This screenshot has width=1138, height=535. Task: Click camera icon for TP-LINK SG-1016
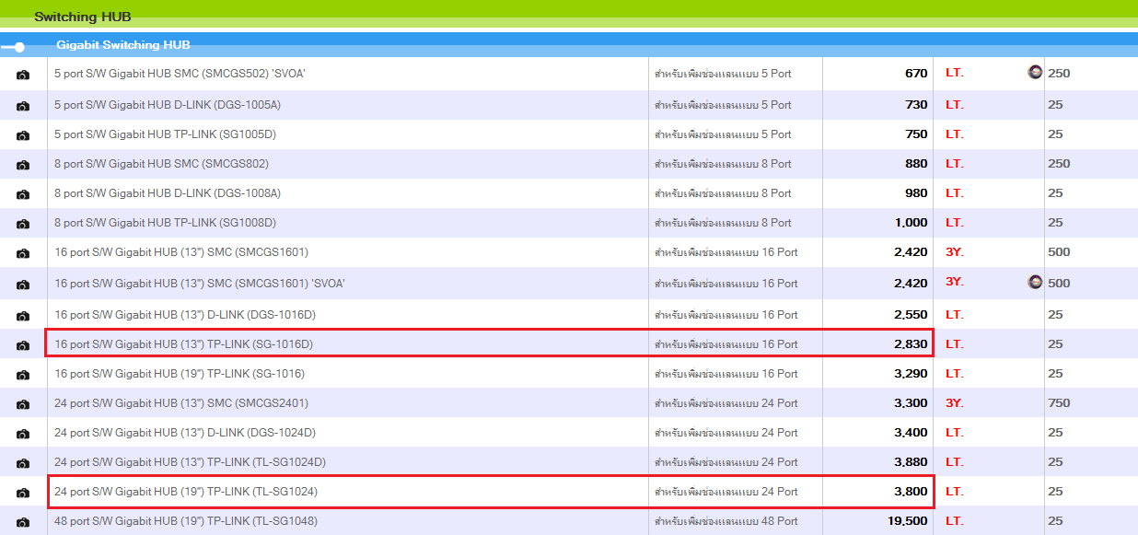tap(23, 375)
